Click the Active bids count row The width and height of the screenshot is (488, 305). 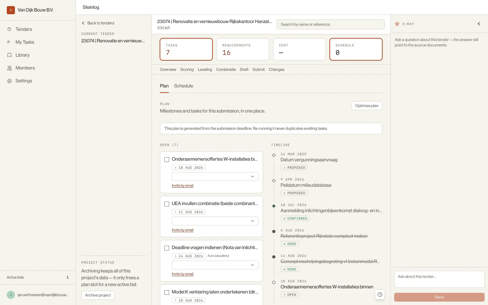click(38, 277)
